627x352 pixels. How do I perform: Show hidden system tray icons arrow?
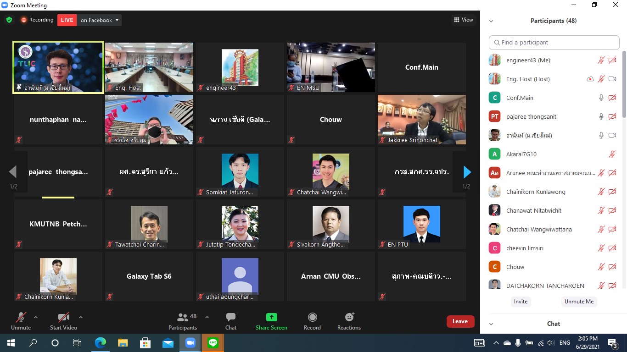(x=496, y=343)
